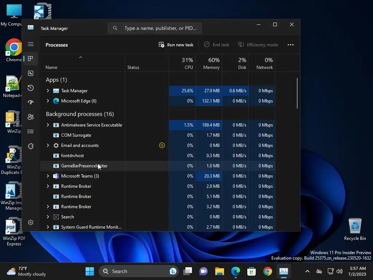The height and width of the screenshot is (280, 373).
Task: Open Microsoft Edge from the taskbar
Action: pyautogui.click(x=236, y=271)
